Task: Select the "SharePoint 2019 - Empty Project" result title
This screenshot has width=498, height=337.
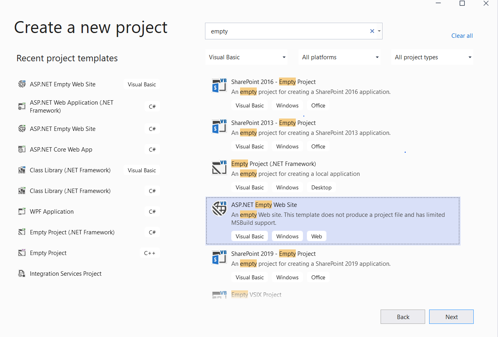Action: coord(273,254)
